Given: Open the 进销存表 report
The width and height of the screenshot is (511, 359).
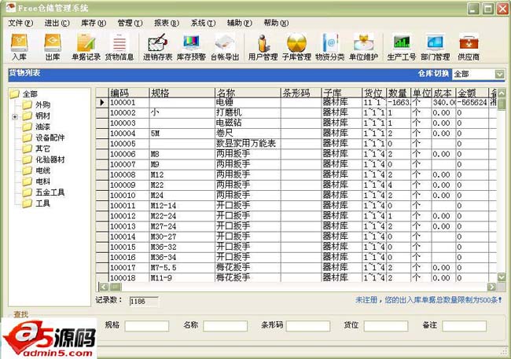Looking at the screenshot, I should [x=158, y=47].
